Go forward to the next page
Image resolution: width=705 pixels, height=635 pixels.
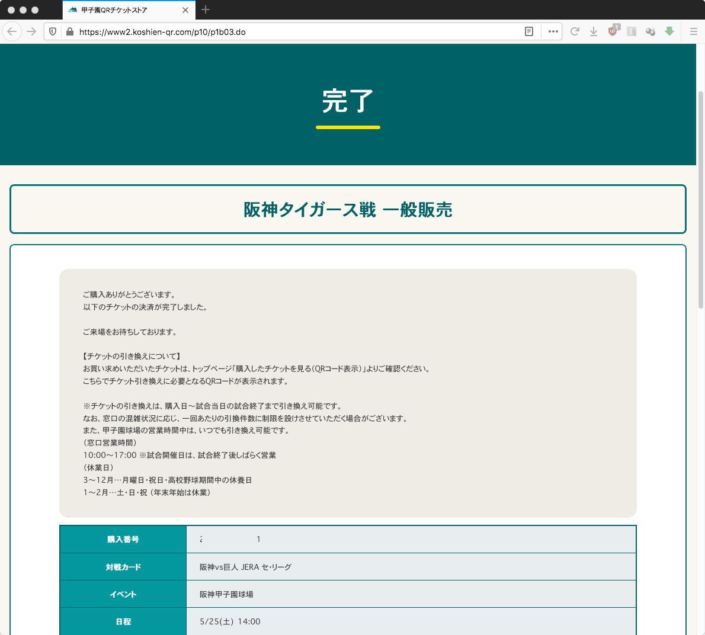click(x=31, y=31)
